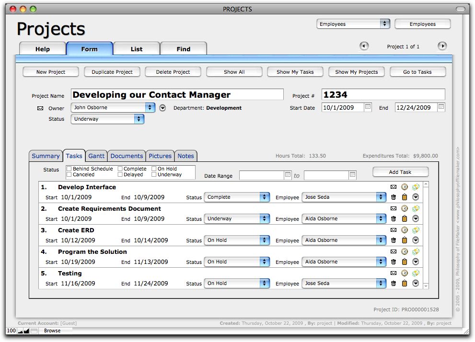Click clipboard icon on Testing row
This screenshot has width=475, height=342.
coord(405,283)
